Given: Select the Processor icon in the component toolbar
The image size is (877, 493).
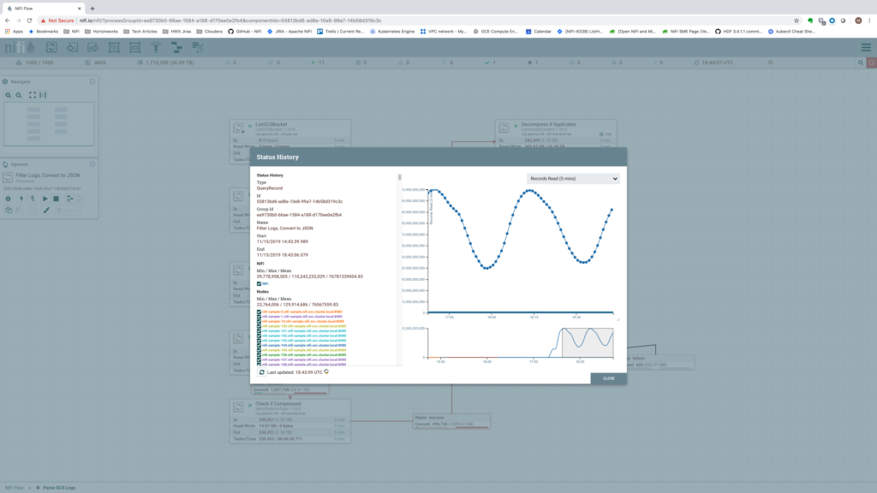Looking at the screenshot, I should pos(51,47).
